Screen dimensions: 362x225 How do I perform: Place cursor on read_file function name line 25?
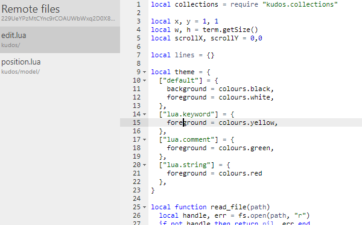(229, 207)
